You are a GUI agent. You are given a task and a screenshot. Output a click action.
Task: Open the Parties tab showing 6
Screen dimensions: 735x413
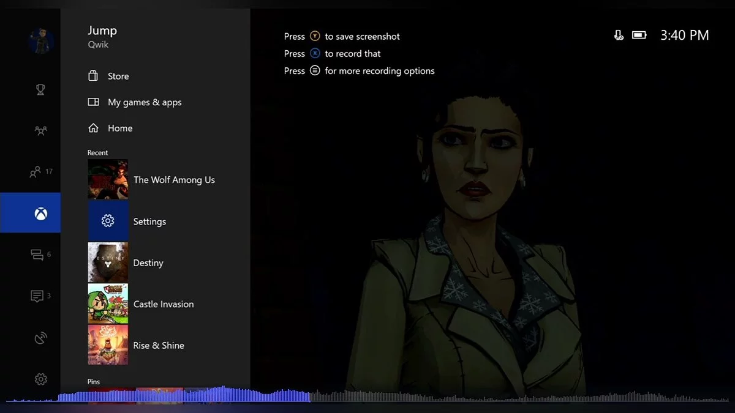(x=40, y=255)
